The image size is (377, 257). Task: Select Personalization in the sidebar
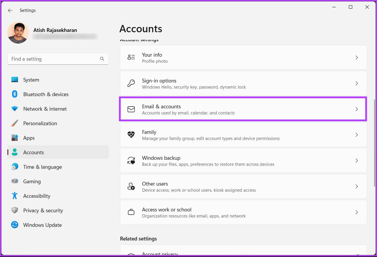(58, 123)
